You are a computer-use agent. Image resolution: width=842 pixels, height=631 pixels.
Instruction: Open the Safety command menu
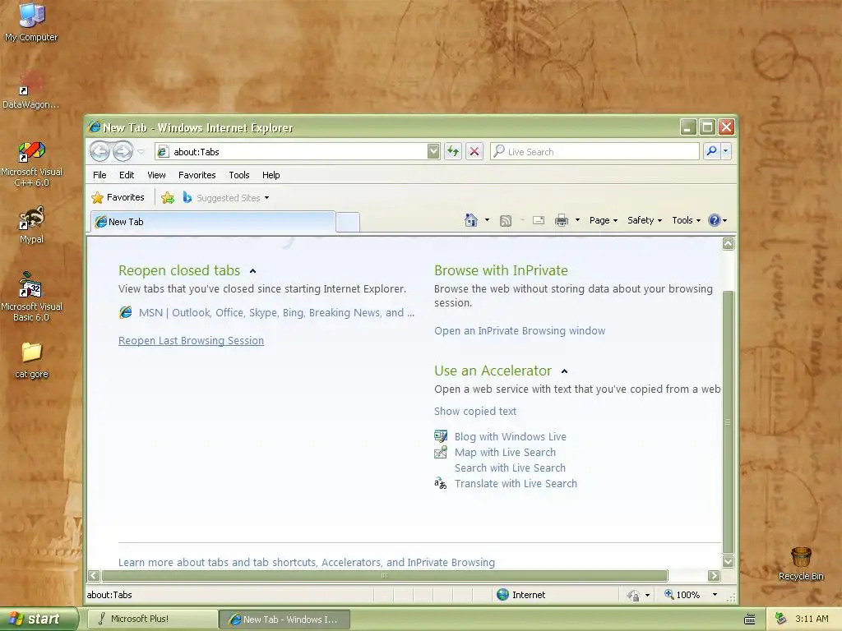point(645,220)
